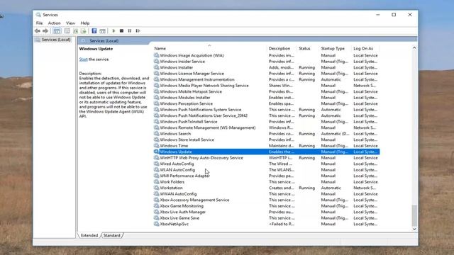Sort by the Status column header
Screen dimensions: 454x255
[308, 48]
